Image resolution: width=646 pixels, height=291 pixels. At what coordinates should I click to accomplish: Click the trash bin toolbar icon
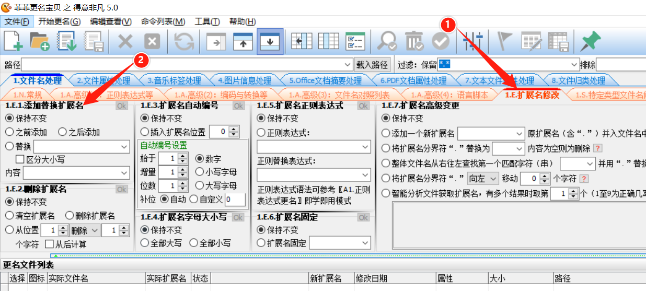click(x=414, y=41)
